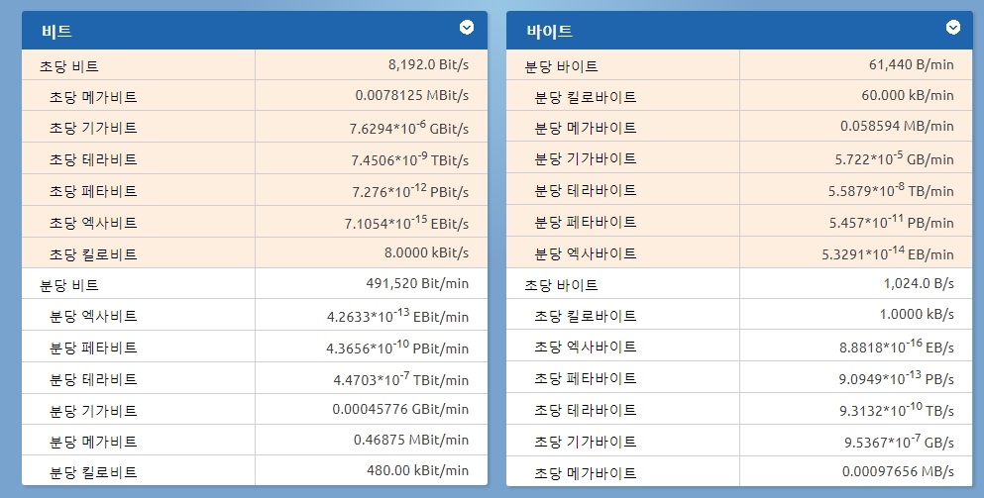Select the 분당 엑사비트 row label
The width and height of the screenshot is (984, 498).
pos(93,316)
